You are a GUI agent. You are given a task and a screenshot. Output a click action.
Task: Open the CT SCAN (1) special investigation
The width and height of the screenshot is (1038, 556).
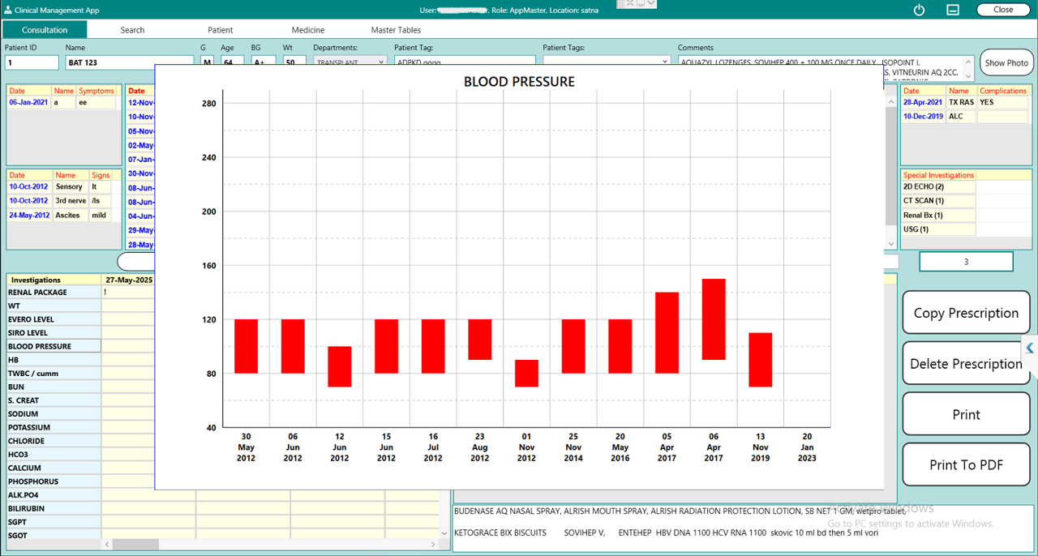(x=938, y=200)
